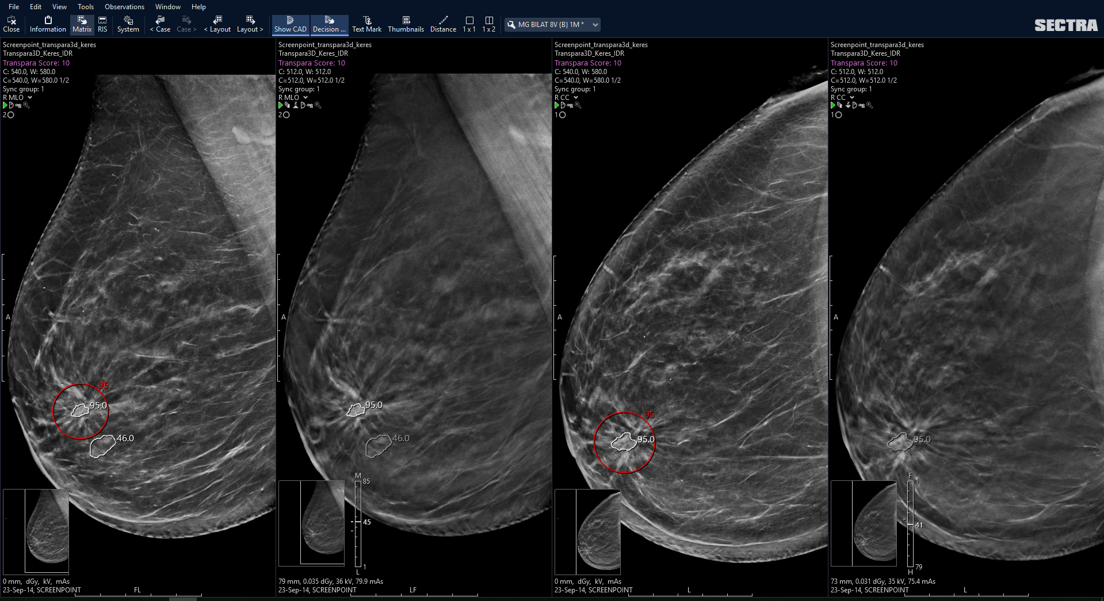
Task: Show the Thumbnails panel
Action: 406,24
